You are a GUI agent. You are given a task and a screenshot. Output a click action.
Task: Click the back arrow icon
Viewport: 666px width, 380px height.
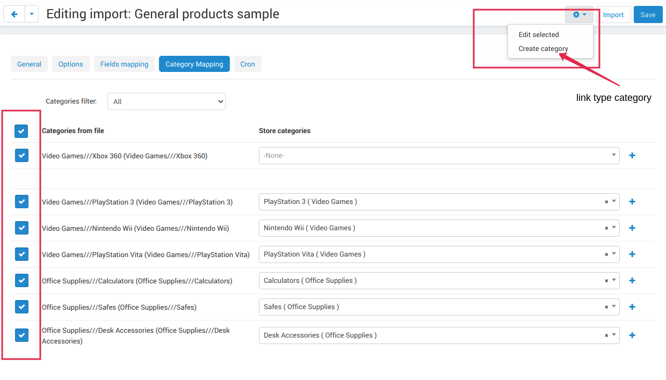coord(15,14)
